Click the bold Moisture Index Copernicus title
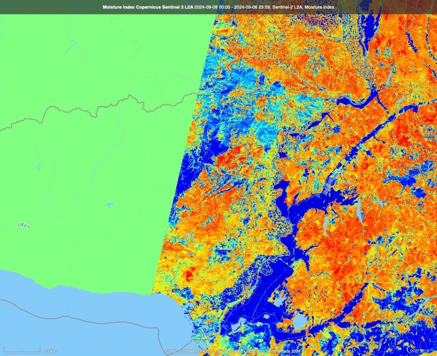Image resolution: width=437 pixels, height=356 pixels. pos(148,7)
